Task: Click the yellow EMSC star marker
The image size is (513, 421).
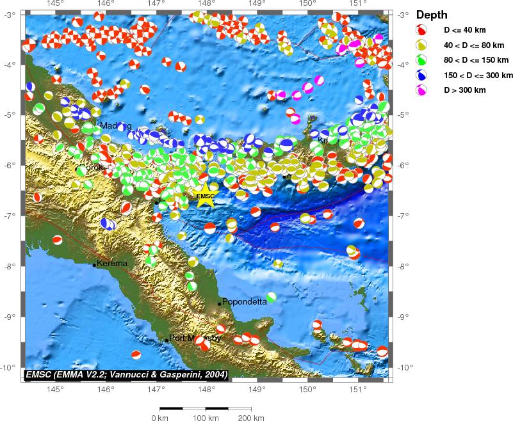Action: click(206, 197)
